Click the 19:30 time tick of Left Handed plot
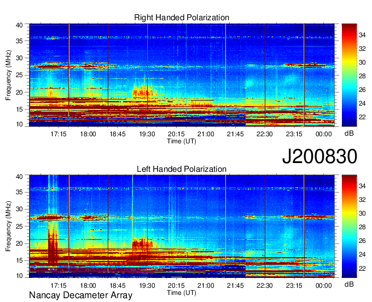 [x=147, y=286]
